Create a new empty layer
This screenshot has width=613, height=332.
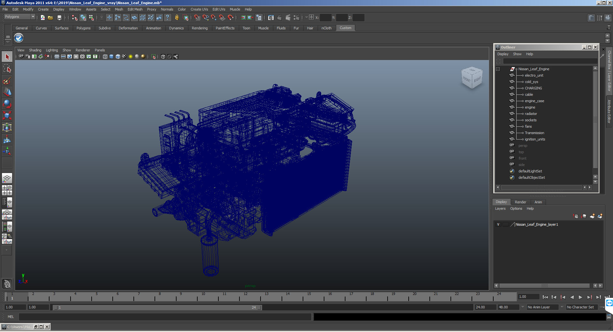tap(592, 216)
